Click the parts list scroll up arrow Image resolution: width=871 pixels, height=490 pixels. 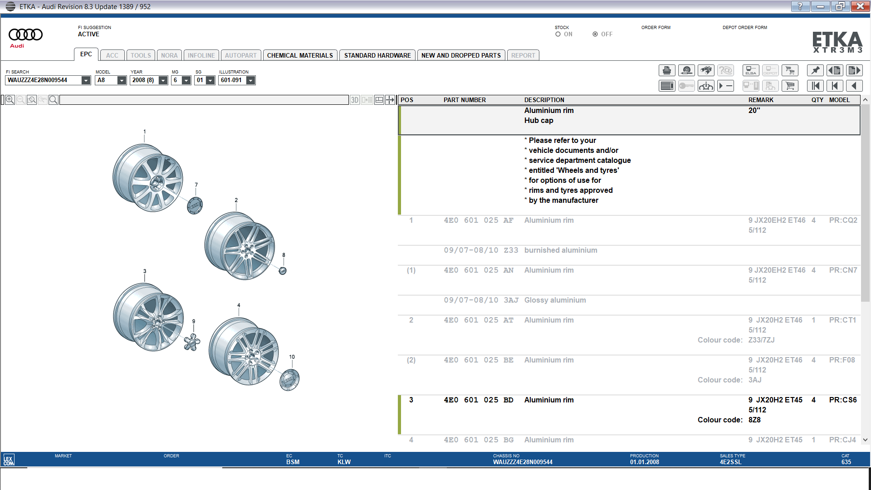point(865,100)
